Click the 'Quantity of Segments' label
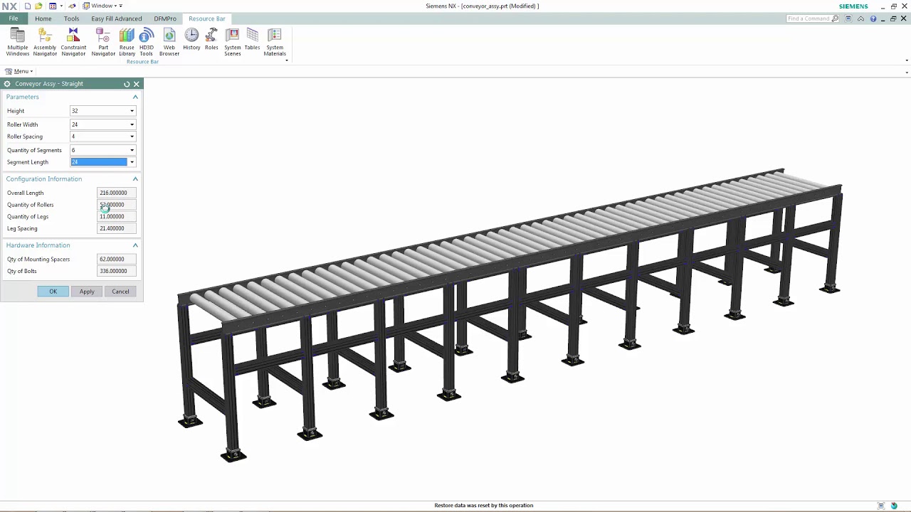Screen dimensions: 911x512 click(34, 150)
